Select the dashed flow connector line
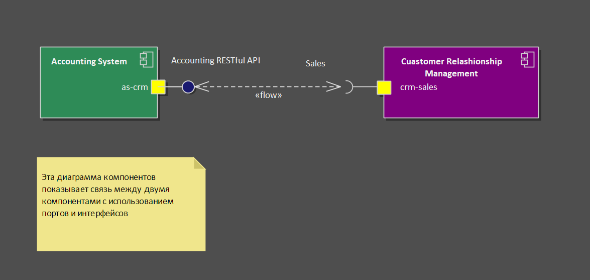The width and height of the screenshot is (590, 280). click(266, 87)
